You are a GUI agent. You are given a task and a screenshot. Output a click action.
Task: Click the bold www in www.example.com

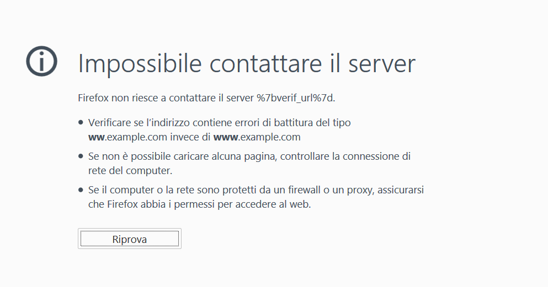point(225,137)
